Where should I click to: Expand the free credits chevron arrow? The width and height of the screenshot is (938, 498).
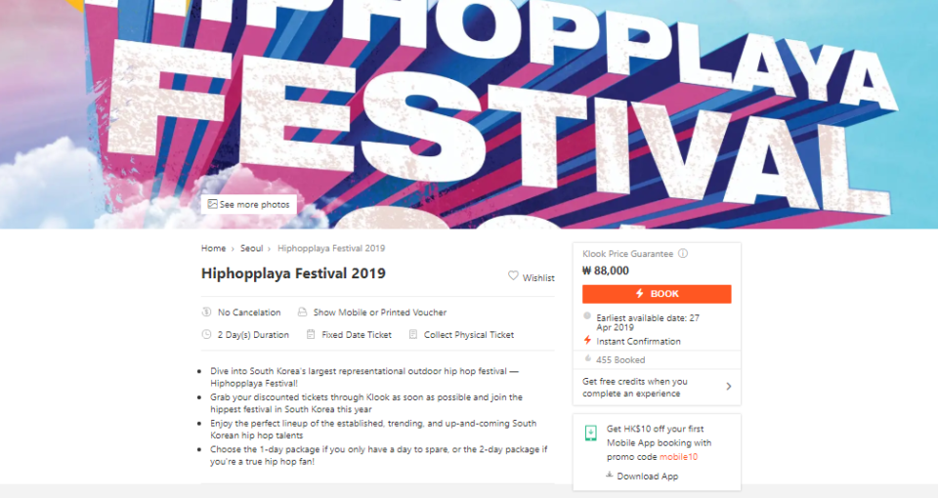(728, 387)
